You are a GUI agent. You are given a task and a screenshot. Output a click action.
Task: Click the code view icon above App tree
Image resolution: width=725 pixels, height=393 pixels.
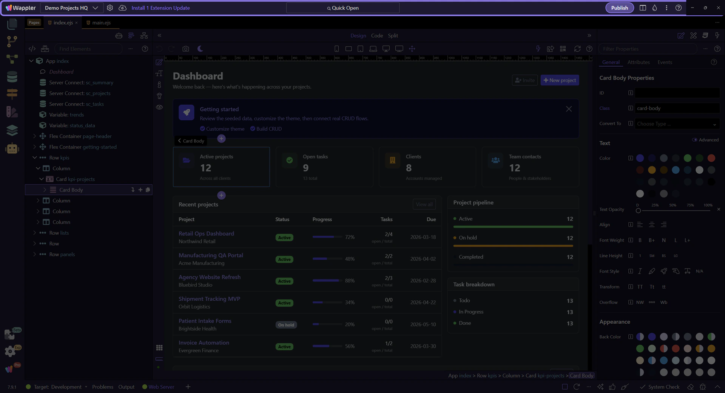[32, 49]
